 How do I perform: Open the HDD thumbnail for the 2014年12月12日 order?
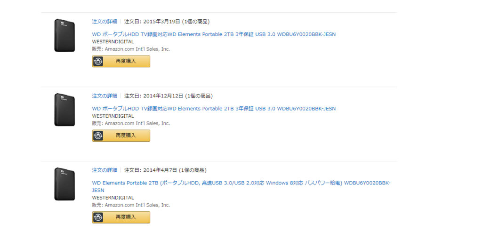coord(64,110)
